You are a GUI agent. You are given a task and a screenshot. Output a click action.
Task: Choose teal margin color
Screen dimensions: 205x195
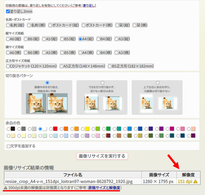click(114, 129)
